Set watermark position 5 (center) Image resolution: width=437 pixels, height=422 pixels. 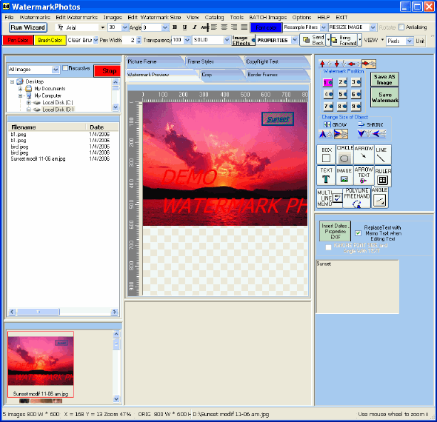tap(342, 94)
